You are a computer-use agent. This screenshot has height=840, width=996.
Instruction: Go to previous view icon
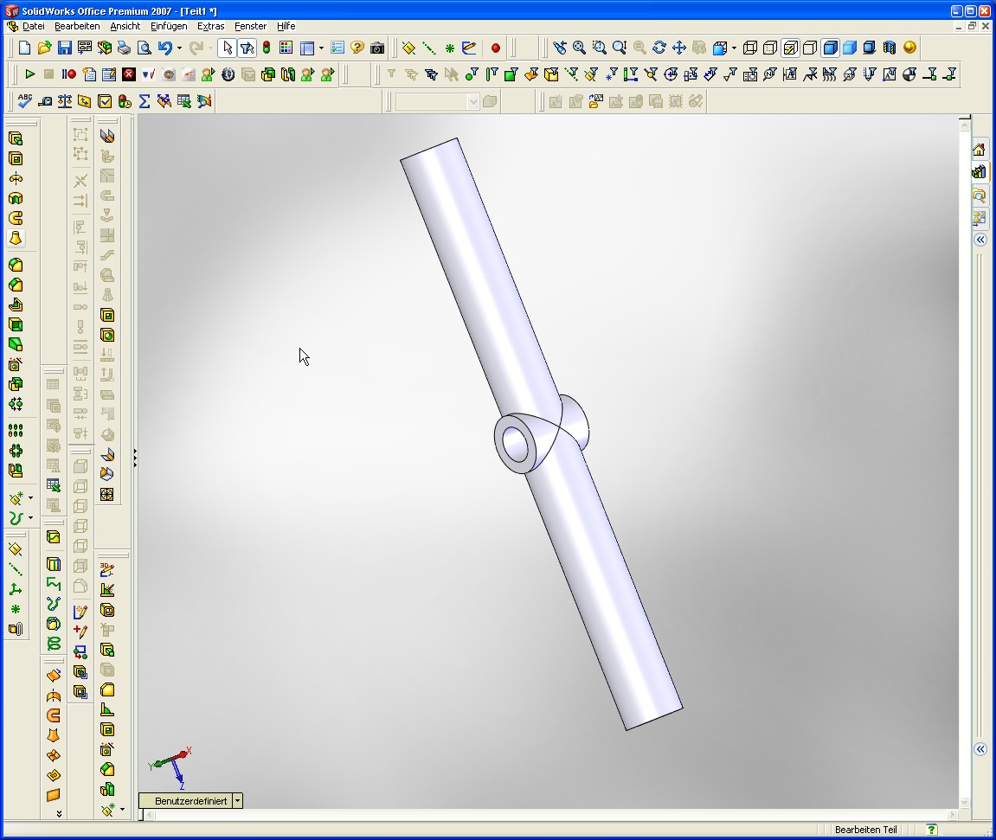559,48
